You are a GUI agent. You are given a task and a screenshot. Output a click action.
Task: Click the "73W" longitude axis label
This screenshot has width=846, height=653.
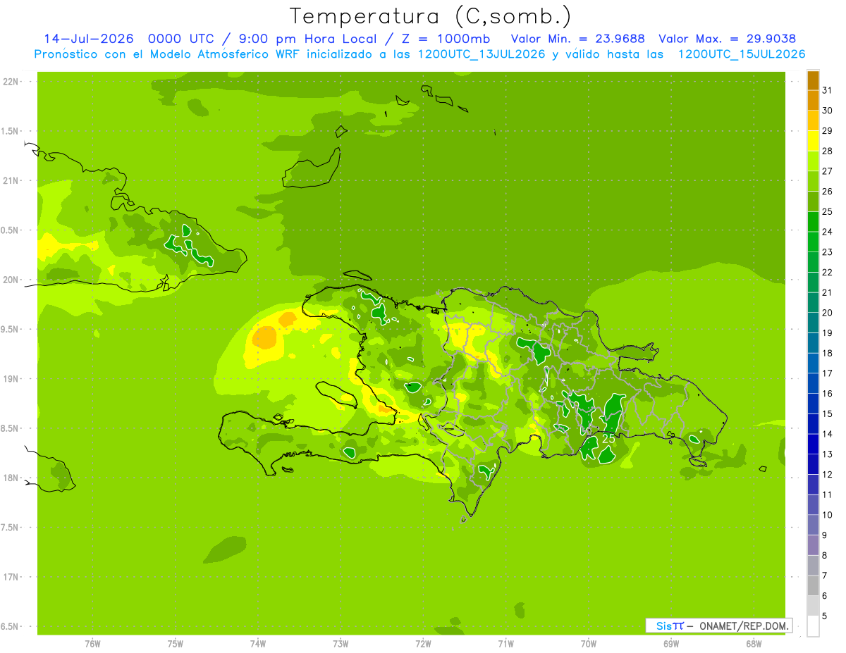(x=341, y=645)
